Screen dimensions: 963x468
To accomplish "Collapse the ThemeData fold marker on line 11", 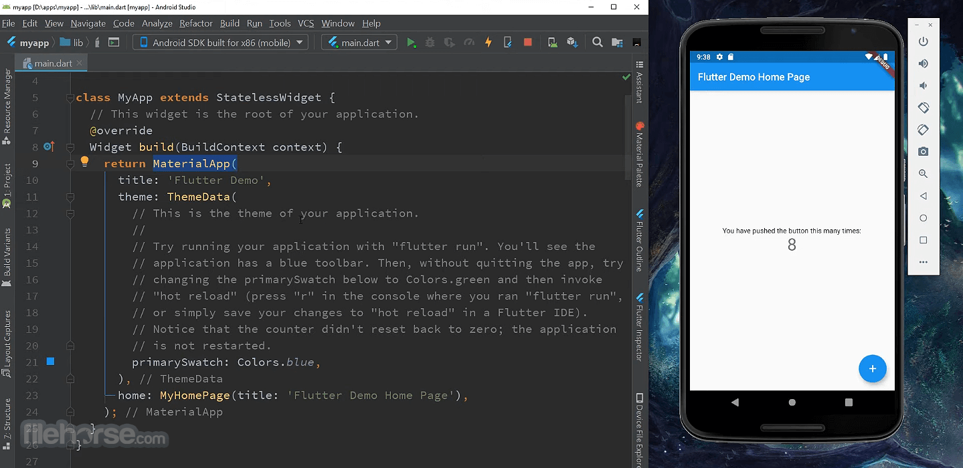I will click(x=70, y=197).
